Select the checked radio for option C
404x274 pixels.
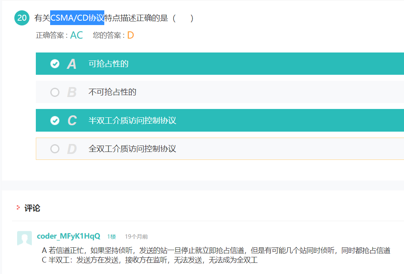[x=55, y=120]
